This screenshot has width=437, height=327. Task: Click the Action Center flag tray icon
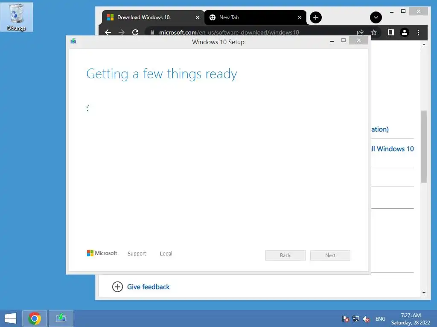coord(346,318)
